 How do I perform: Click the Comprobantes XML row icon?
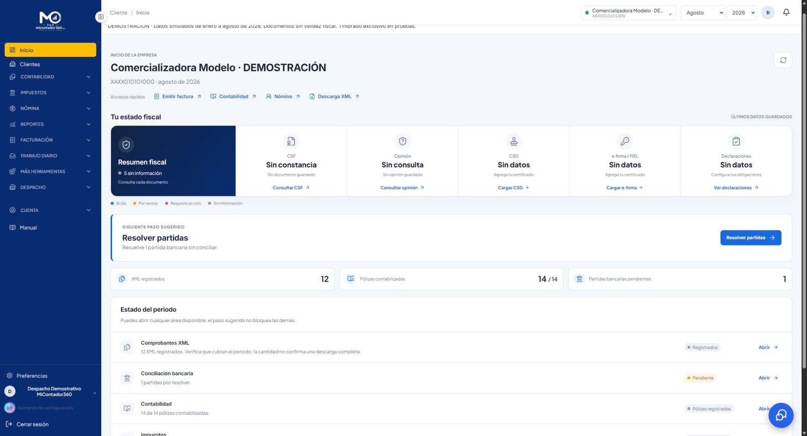[127, 347]
